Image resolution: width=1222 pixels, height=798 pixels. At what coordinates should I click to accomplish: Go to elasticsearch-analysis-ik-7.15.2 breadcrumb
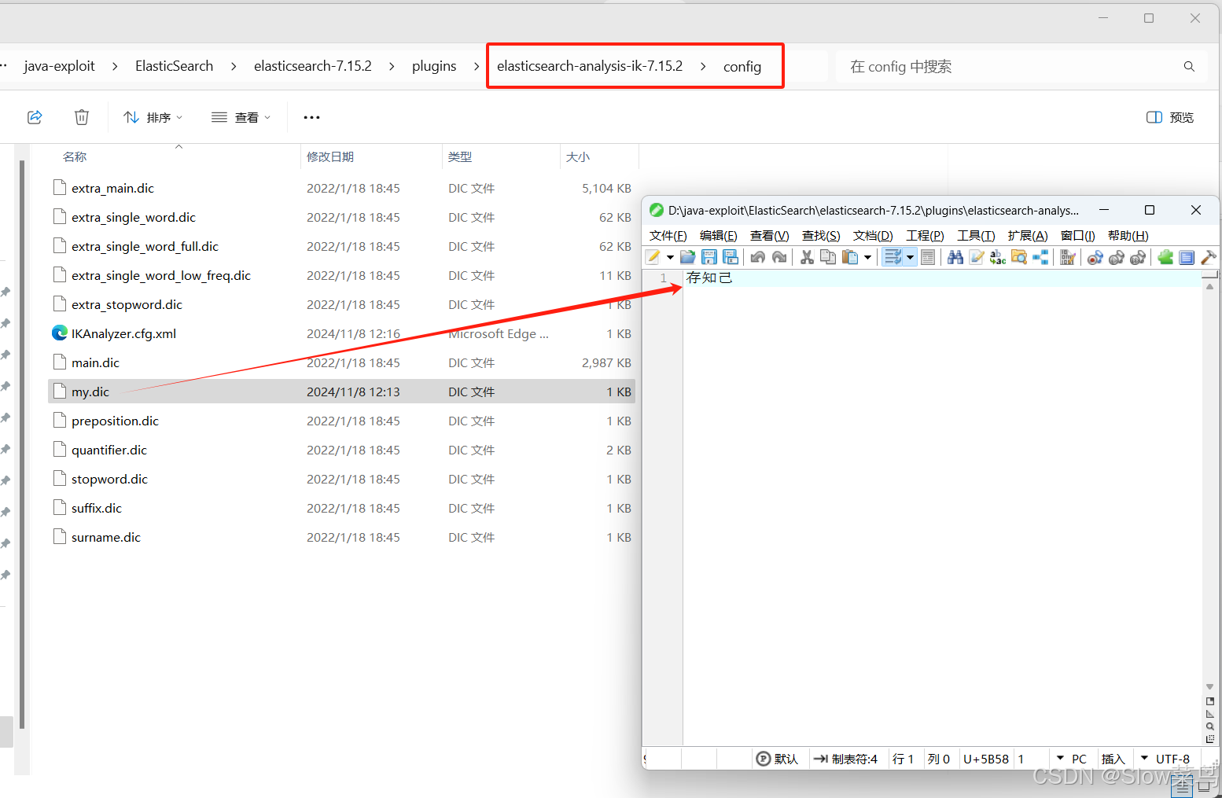point(590,66)
